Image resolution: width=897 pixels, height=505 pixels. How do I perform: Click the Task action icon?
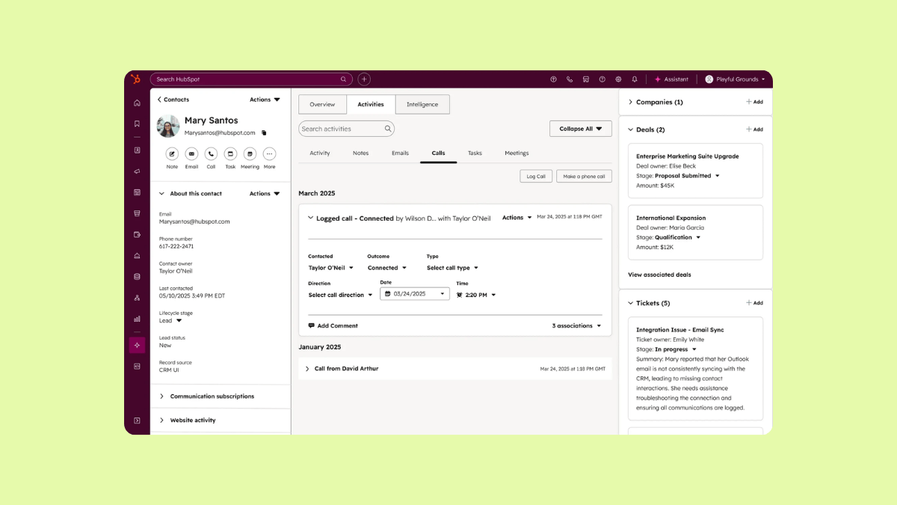(230, 153)
